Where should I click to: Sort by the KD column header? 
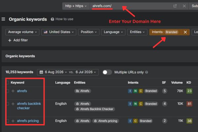[189, 82]
